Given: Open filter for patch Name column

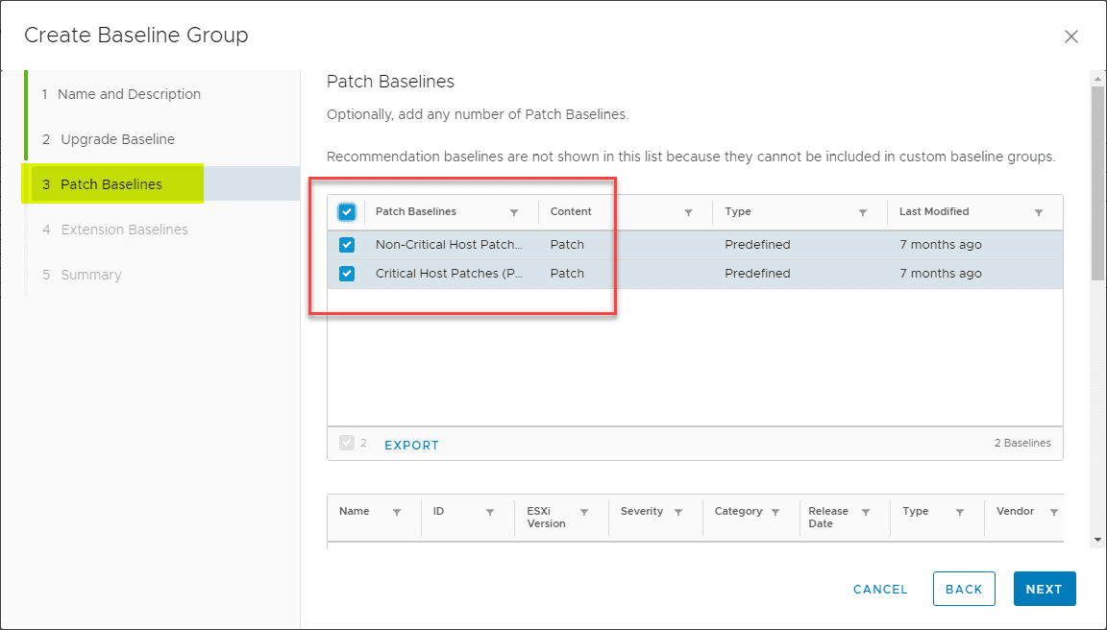Looking at the screenshot, I should pos(397,513).
